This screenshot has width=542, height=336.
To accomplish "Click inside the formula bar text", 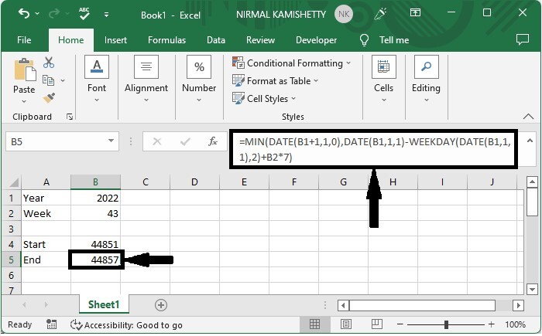I will (374, 149).
